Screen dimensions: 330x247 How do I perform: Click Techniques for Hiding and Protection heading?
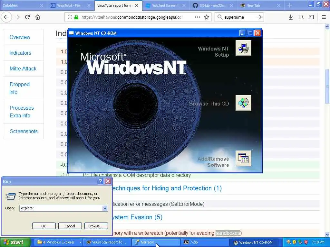pos(167,188)
